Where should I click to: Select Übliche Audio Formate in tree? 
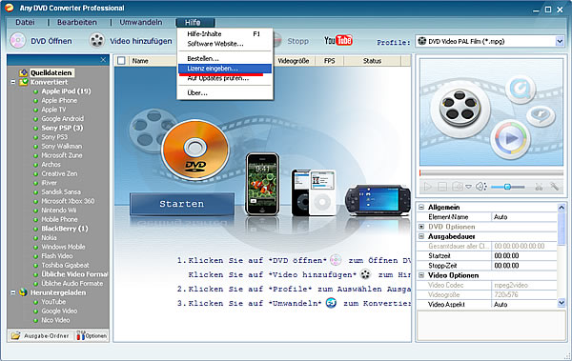pyautogui.click(x=71, y=283)
